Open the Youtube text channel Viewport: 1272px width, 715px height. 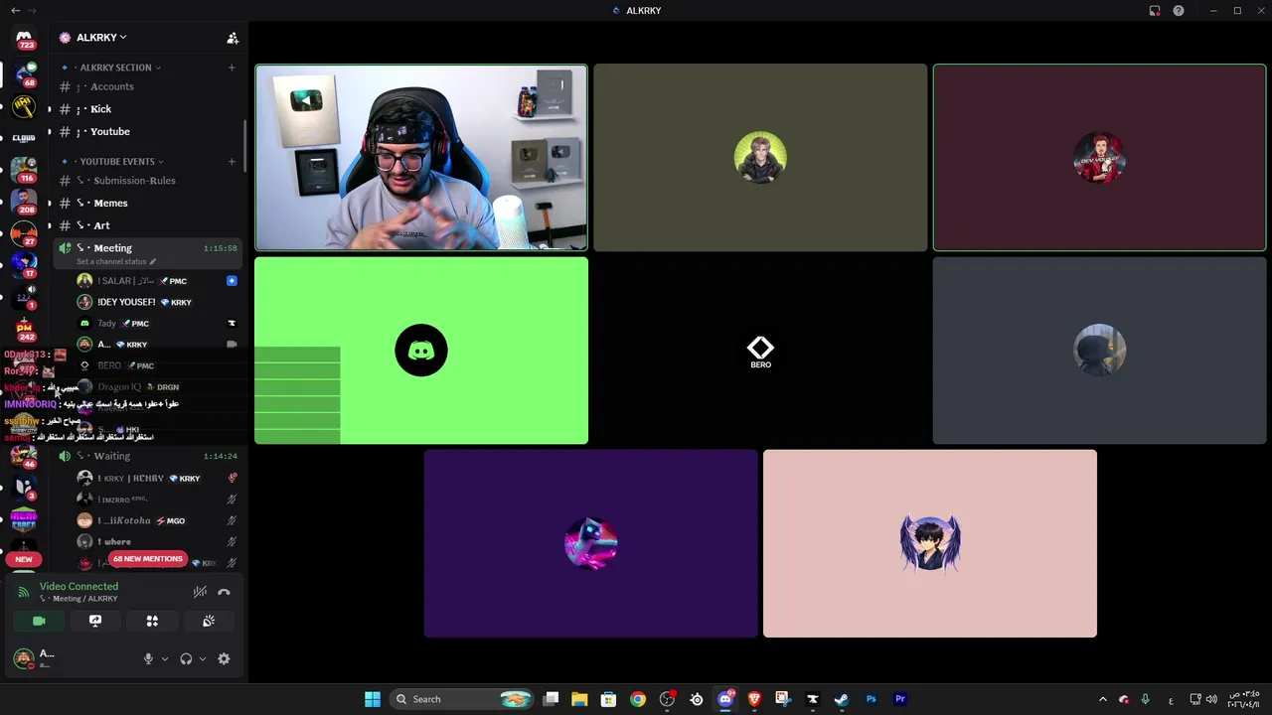coord(148,131)
